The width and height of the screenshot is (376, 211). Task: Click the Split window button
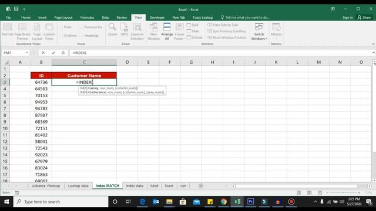pos(193,25)
